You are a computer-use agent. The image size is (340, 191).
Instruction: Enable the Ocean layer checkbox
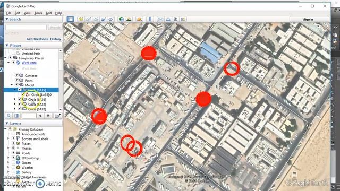(x=13, y=163)
